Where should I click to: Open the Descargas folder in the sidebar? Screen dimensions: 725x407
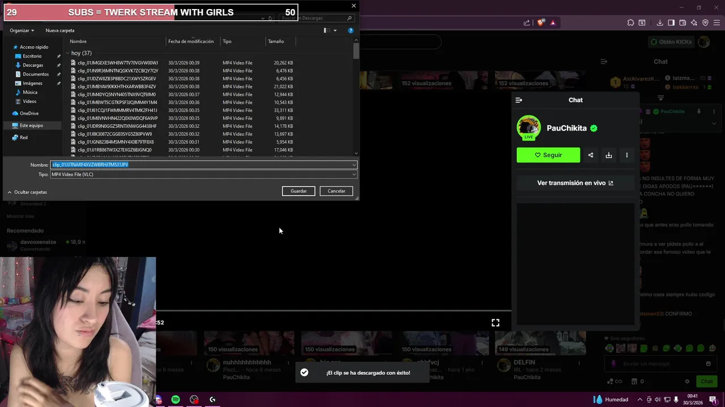click(33, 65)
